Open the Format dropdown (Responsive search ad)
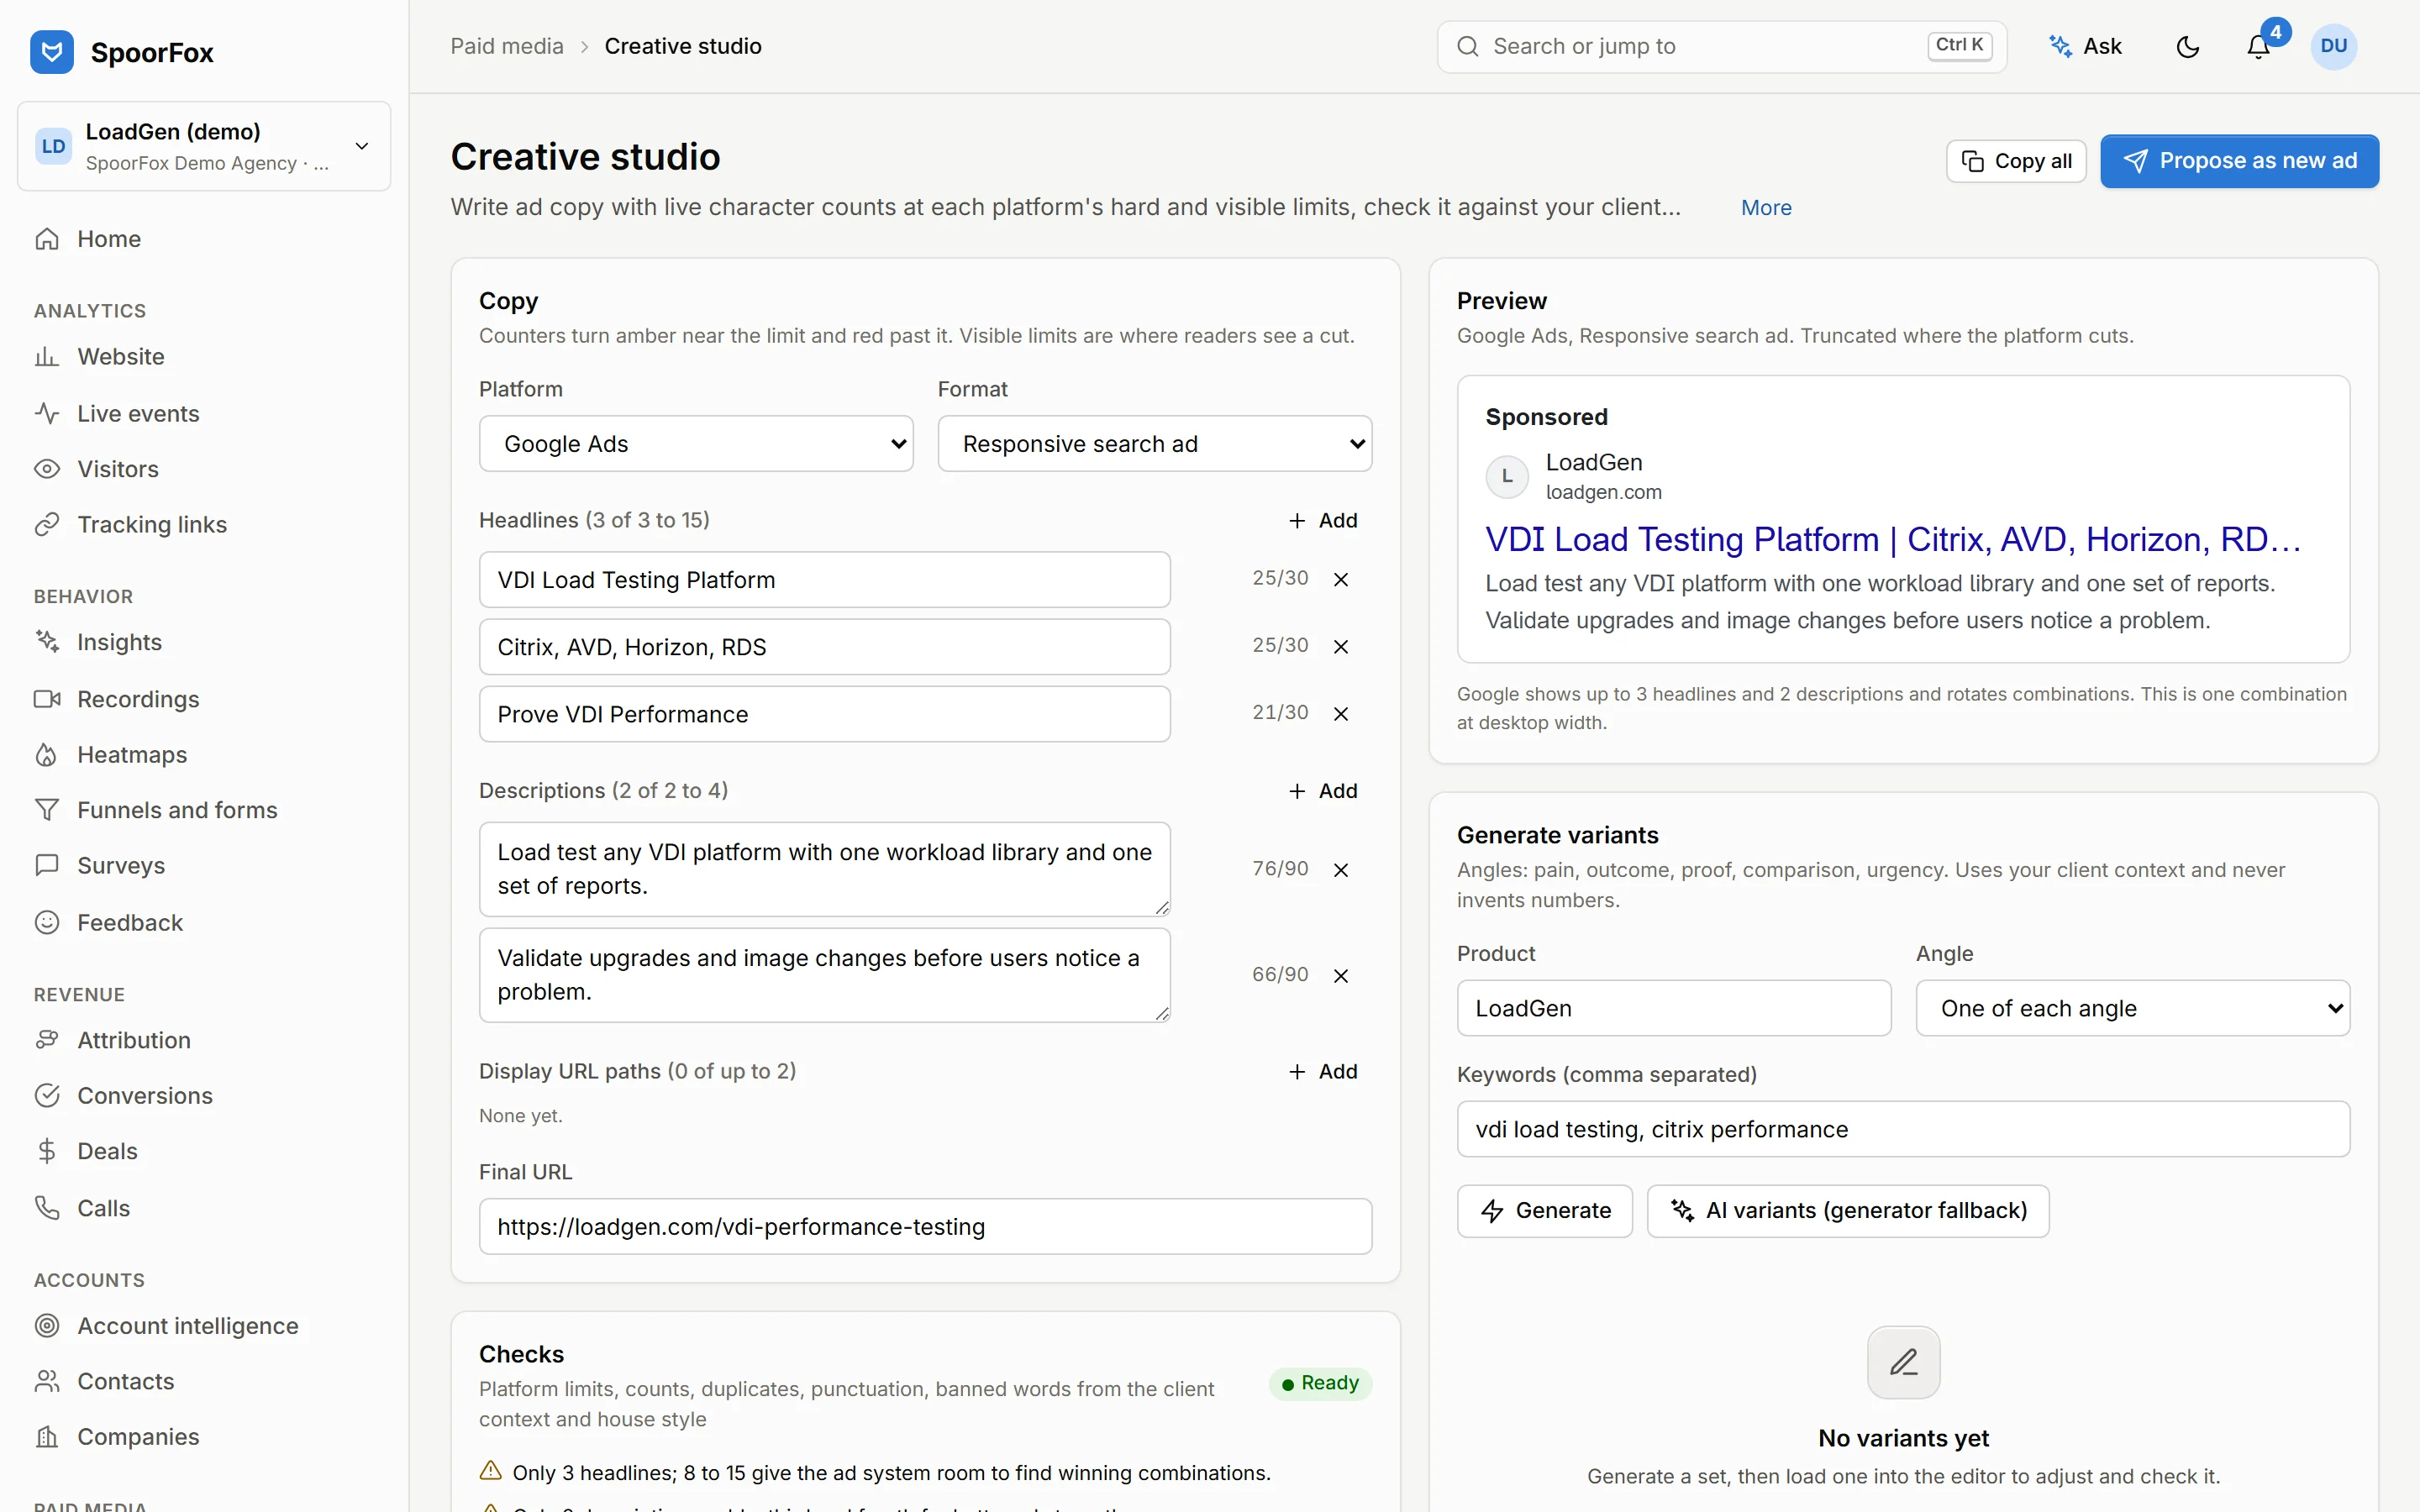The height and width of the screenshot is (1512, 2420). tap(1154, 443)
